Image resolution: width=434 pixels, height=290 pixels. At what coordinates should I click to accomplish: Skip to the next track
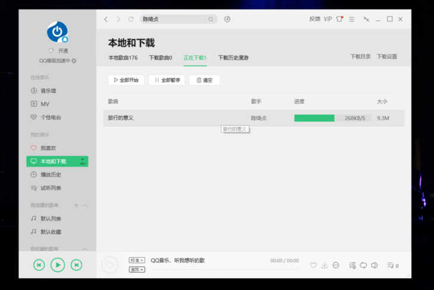tap(76, 265)
